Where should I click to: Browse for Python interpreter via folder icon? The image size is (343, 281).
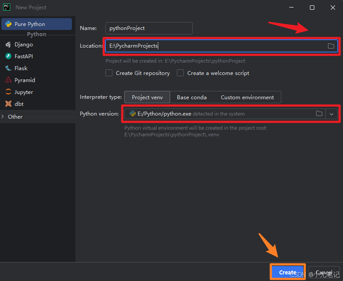(x=319, y=113)
